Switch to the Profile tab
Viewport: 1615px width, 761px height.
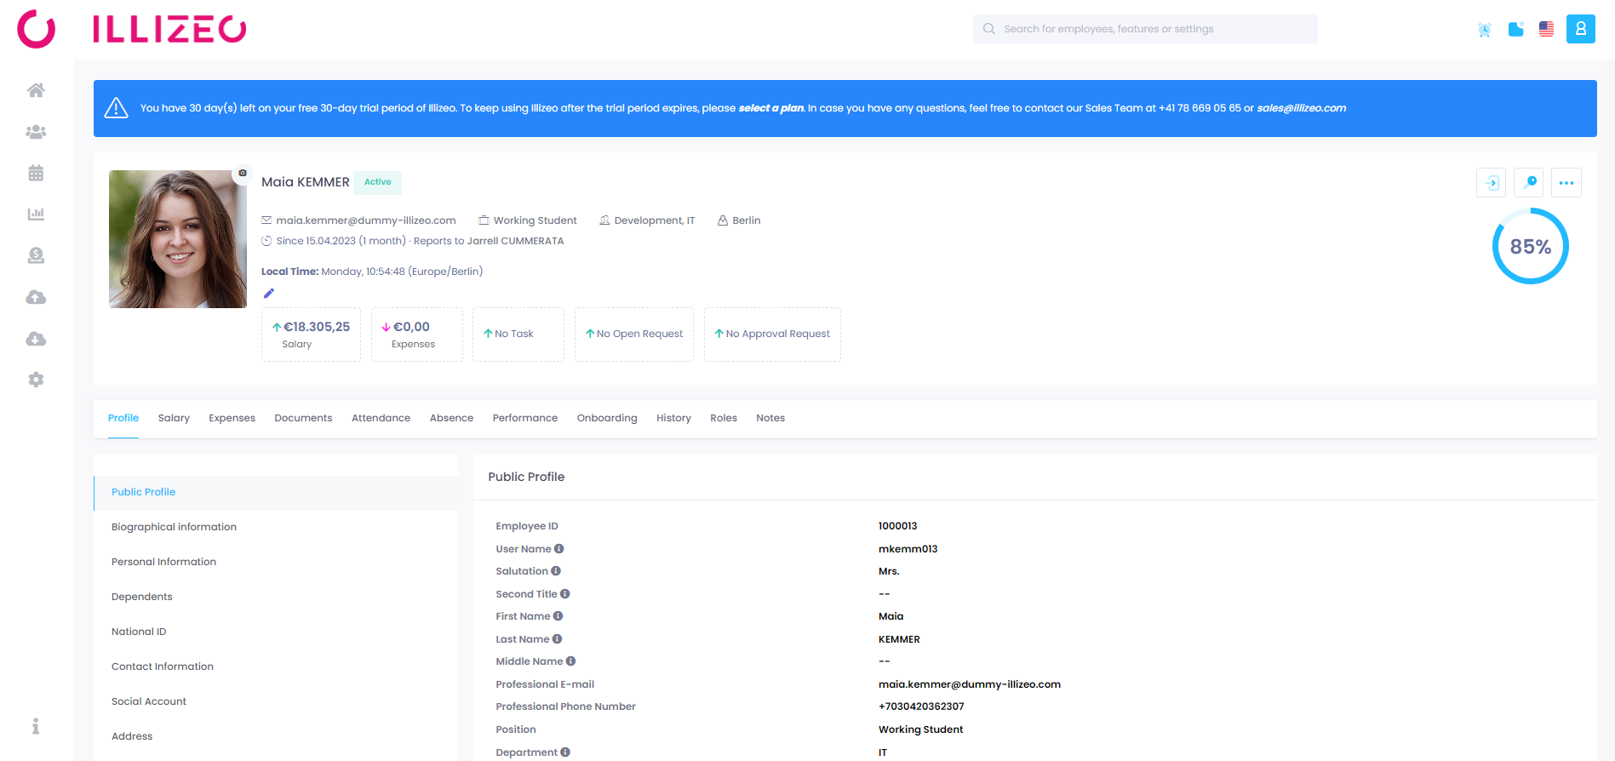(x=123, y=418)
